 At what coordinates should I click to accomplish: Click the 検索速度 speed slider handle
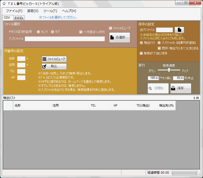[169, 70]
